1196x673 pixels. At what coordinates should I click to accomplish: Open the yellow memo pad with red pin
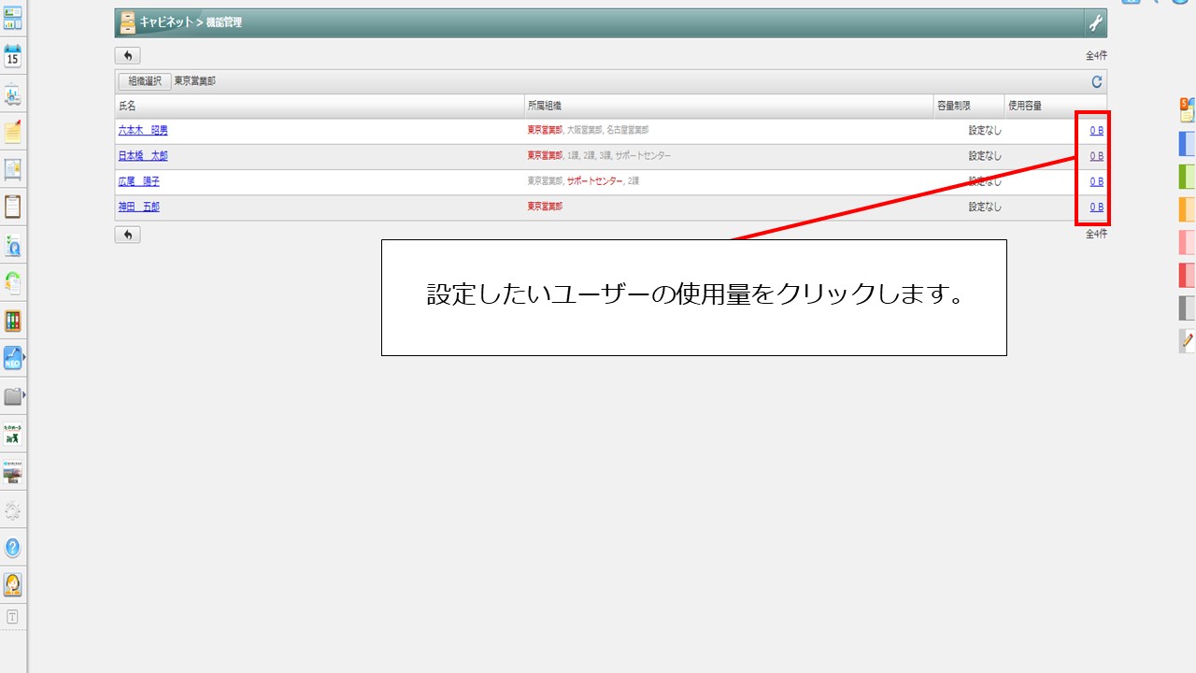click(x=13, y=132)
